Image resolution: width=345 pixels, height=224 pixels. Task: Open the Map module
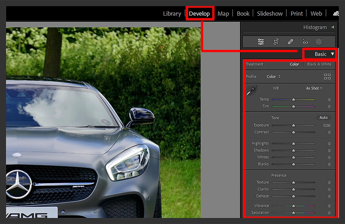(223, 13)
